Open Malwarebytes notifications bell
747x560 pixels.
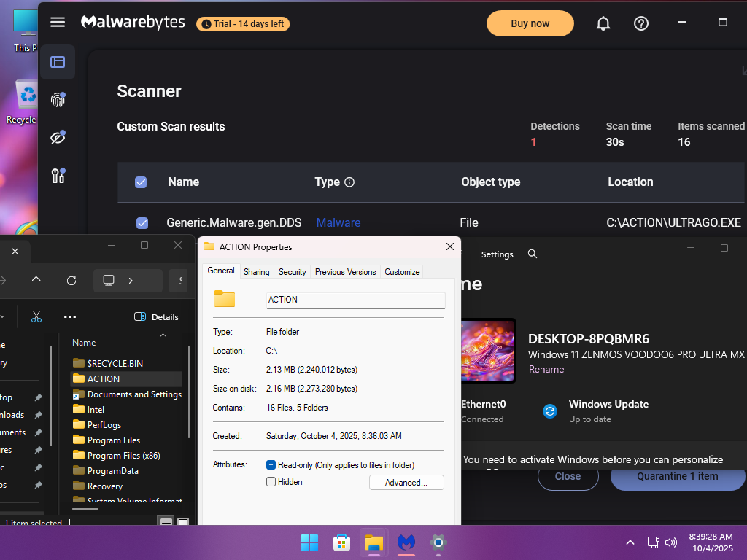603,23
